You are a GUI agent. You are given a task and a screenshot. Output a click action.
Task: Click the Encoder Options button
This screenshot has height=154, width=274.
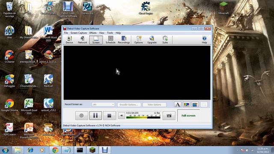129,104
